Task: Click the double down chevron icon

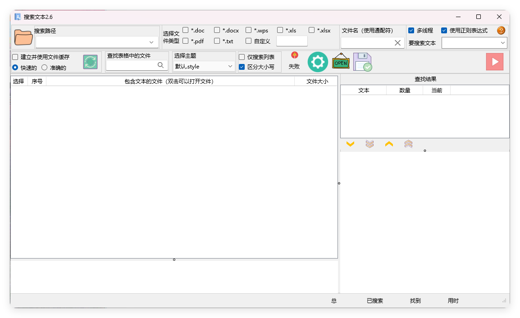Action: click(x=369, y=144)
